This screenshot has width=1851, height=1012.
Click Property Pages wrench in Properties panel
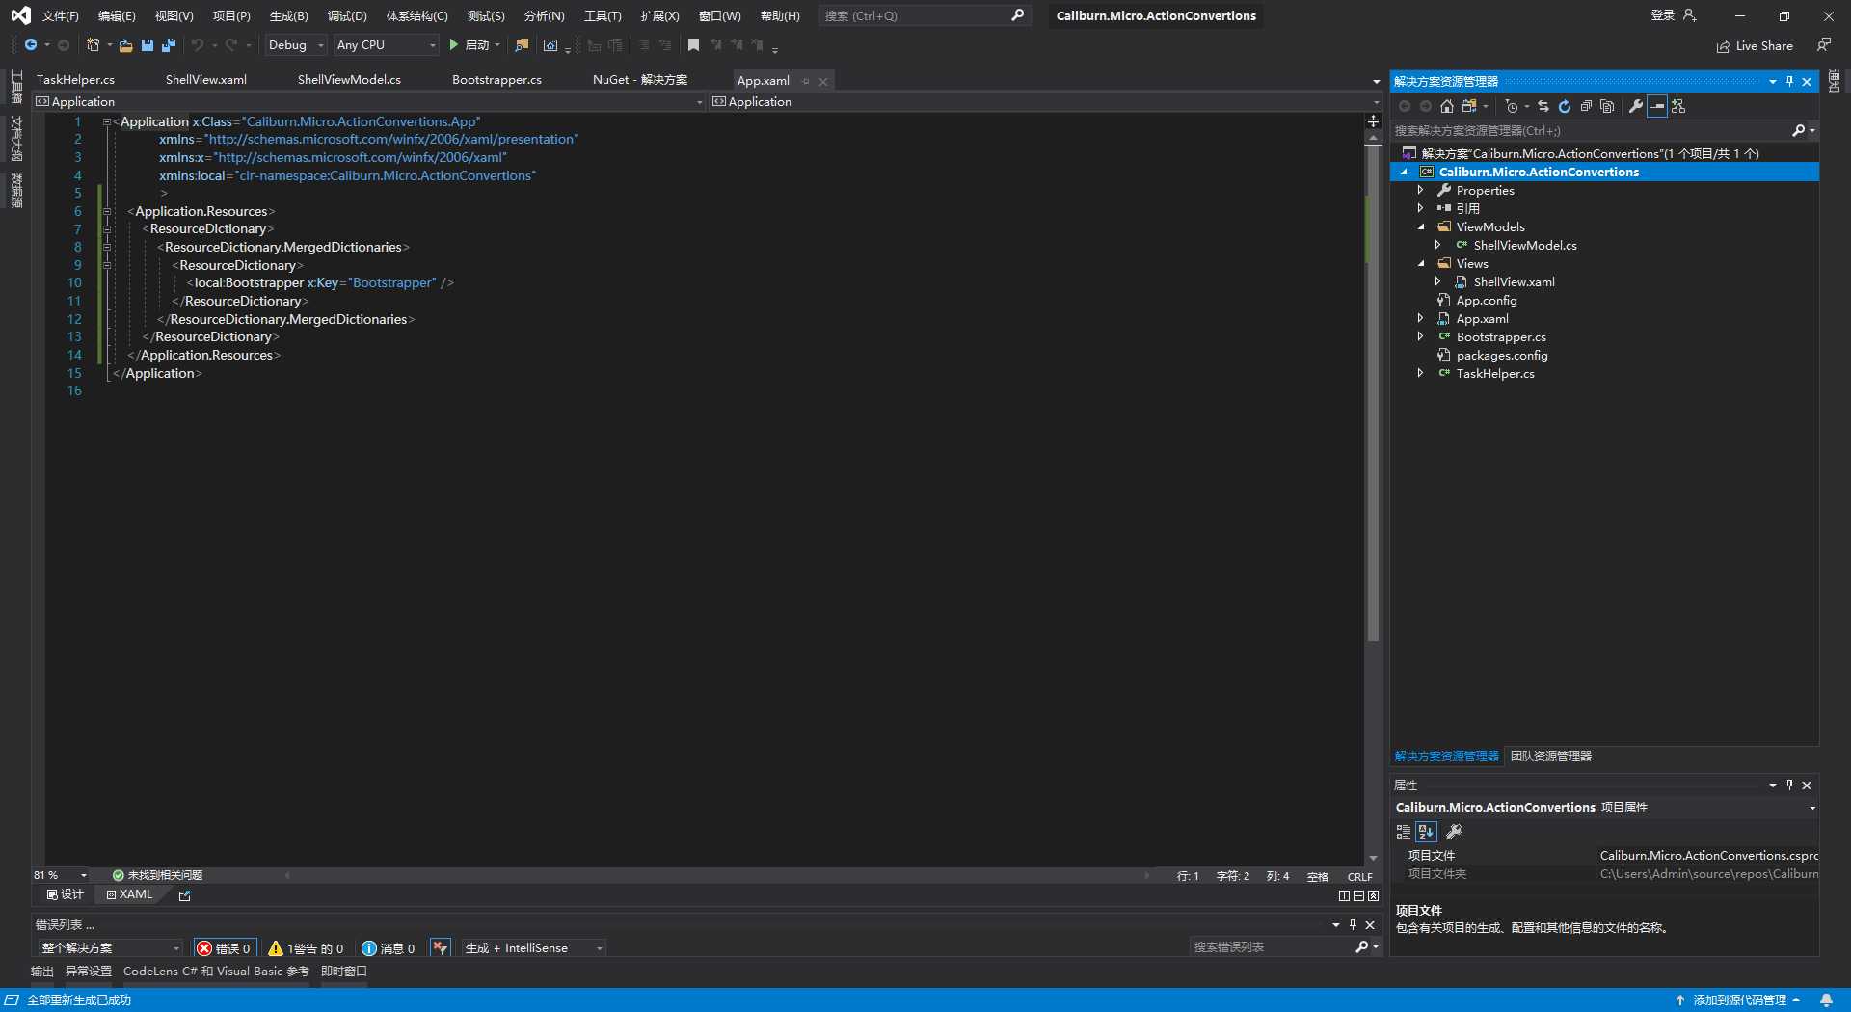point(1454,832)
